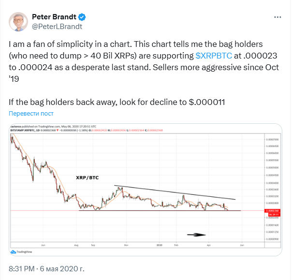Open the three-dot more options menu
The height and width of the screenshot is (280, 292).
tap(277, 17)
